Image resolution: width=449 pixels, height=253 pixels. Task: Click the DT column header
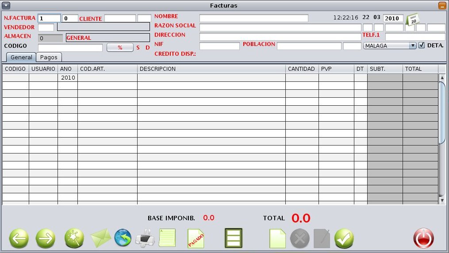[361, 69]
